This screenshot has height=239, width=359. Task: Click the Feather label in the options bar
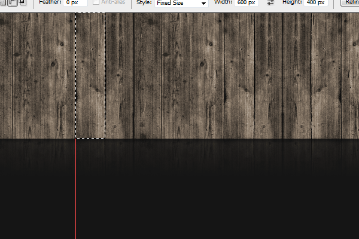click(50, 3)
